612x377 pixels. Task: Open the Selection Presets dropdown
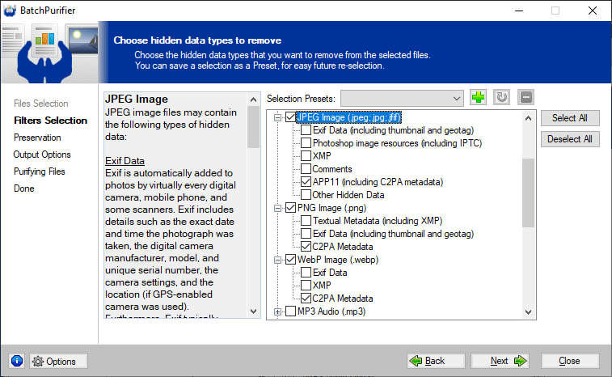coord(402,99)
